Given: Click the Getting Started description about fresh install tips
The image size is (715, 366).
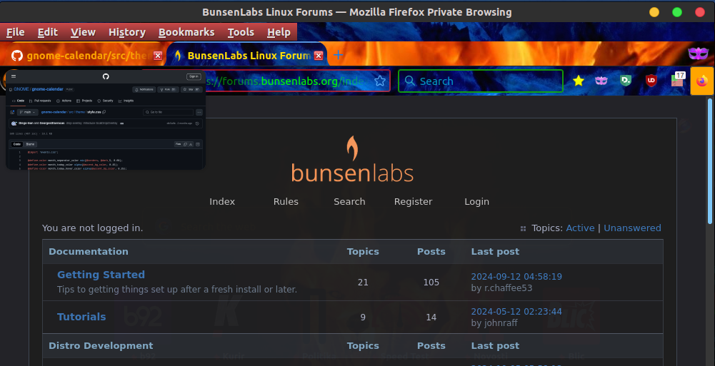Looking at the screenshot, I should [177, 290].
